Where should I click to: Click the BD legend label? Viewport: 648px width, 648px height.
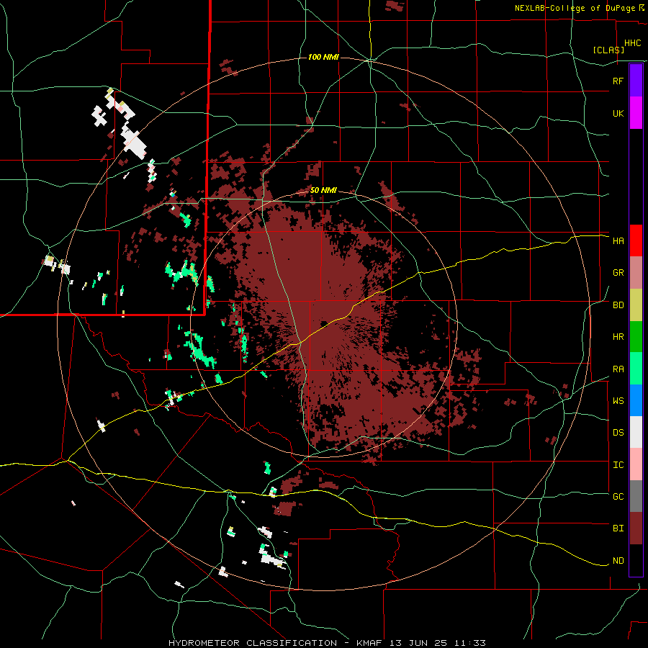(618, 305)
